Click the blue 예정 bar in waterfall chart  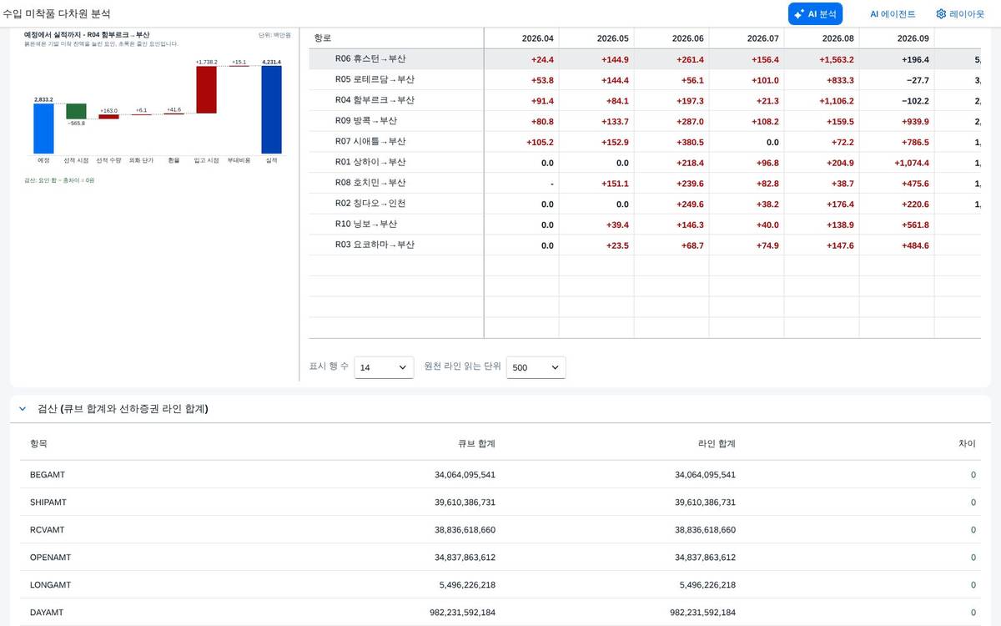[43, 129]
